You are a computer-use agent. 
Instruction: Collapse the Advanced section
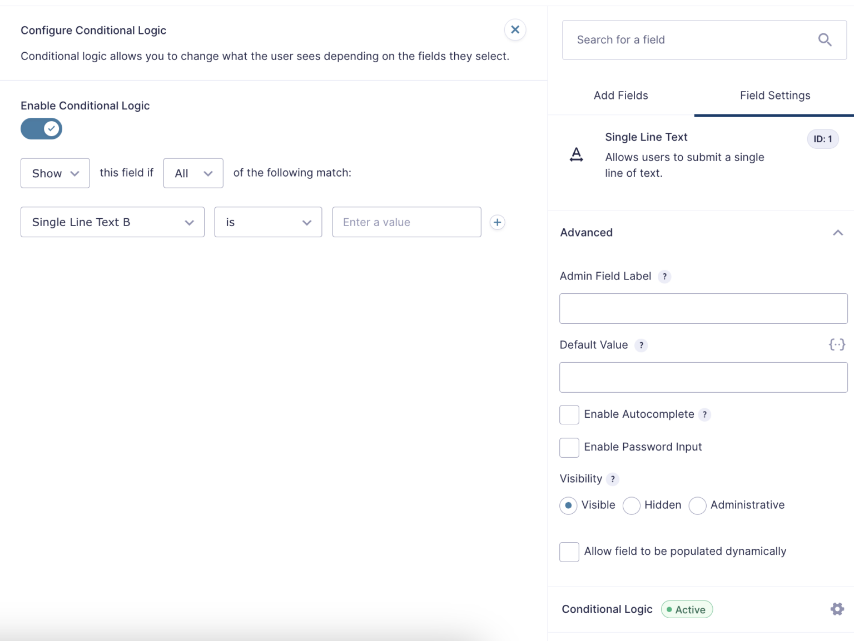838,233
